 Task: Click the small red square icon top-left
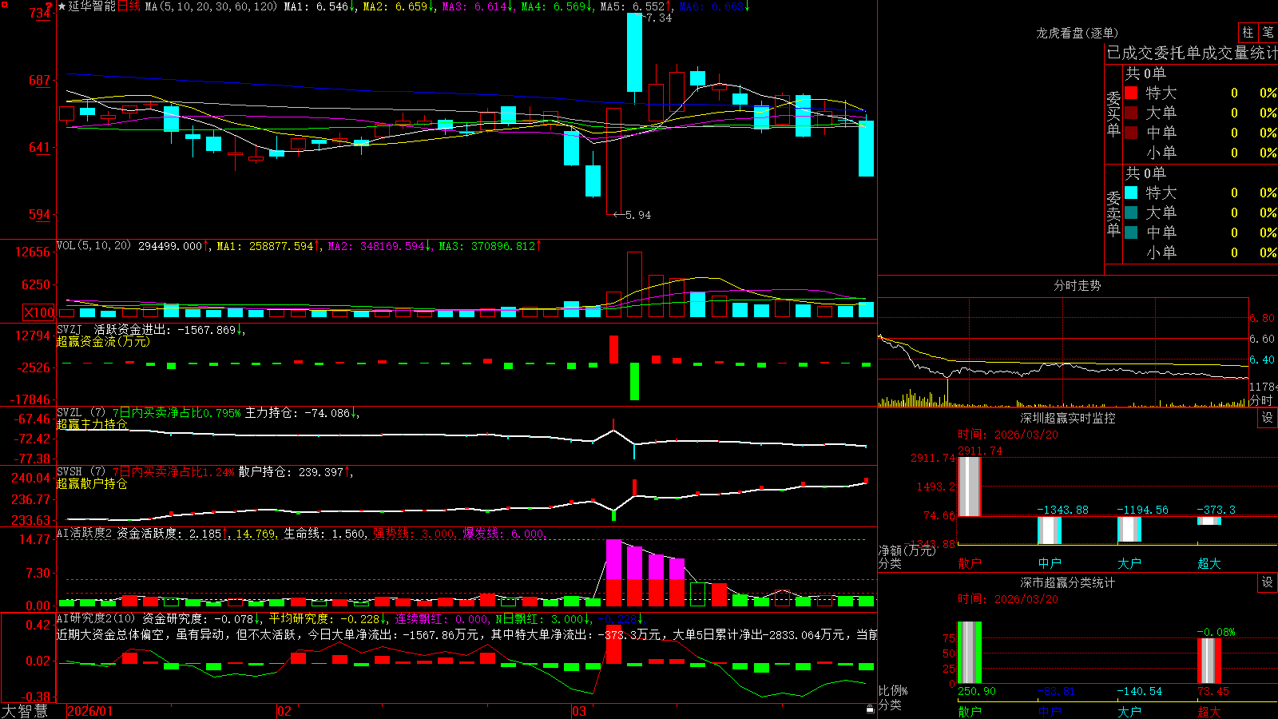[4, 5]
